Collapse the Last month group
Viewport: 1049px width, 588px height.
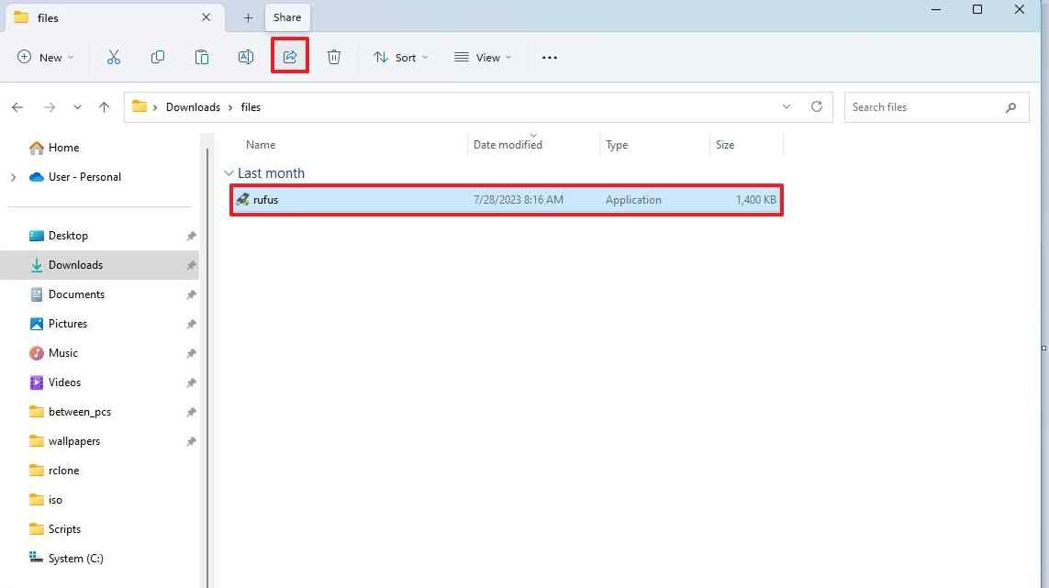(229, 172)
